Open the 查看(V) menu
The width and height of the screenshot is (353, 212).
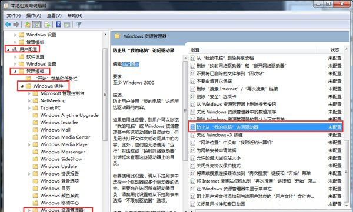[x=54, y=15]
